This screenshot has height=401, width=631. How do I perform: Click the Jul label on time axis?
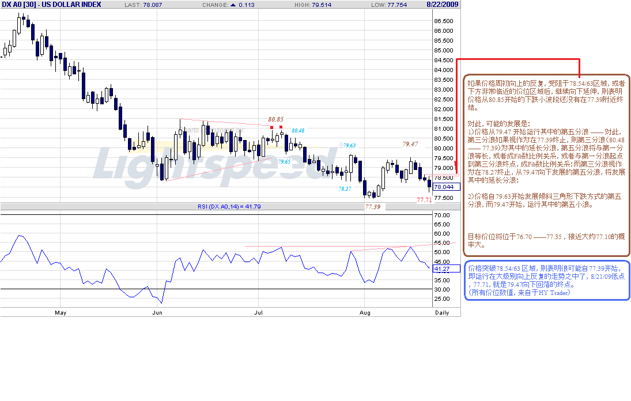click(x=258, y=312)
